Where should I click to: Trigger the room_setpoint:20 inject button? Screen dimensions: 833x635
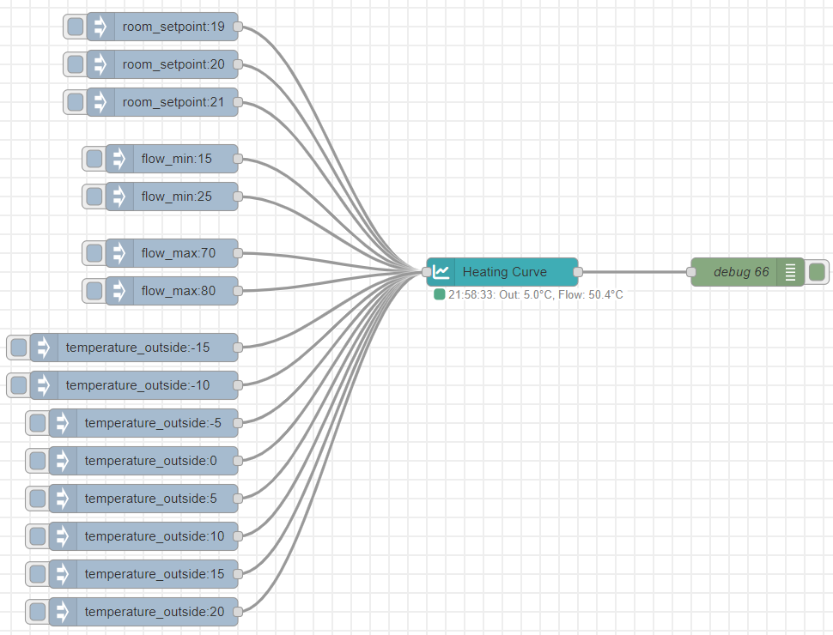76,64
